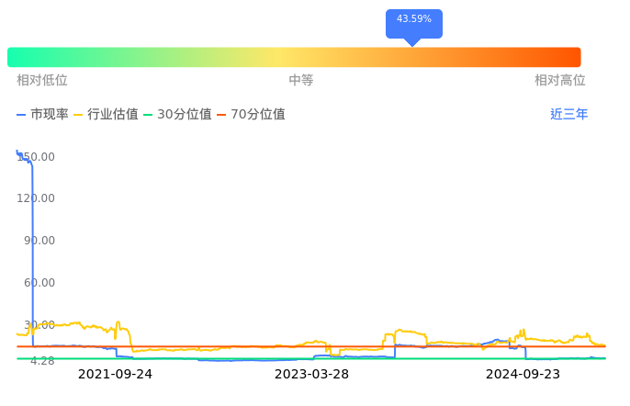
Task: Show or hide the 70分位值 series
Action: click(250, 115)
